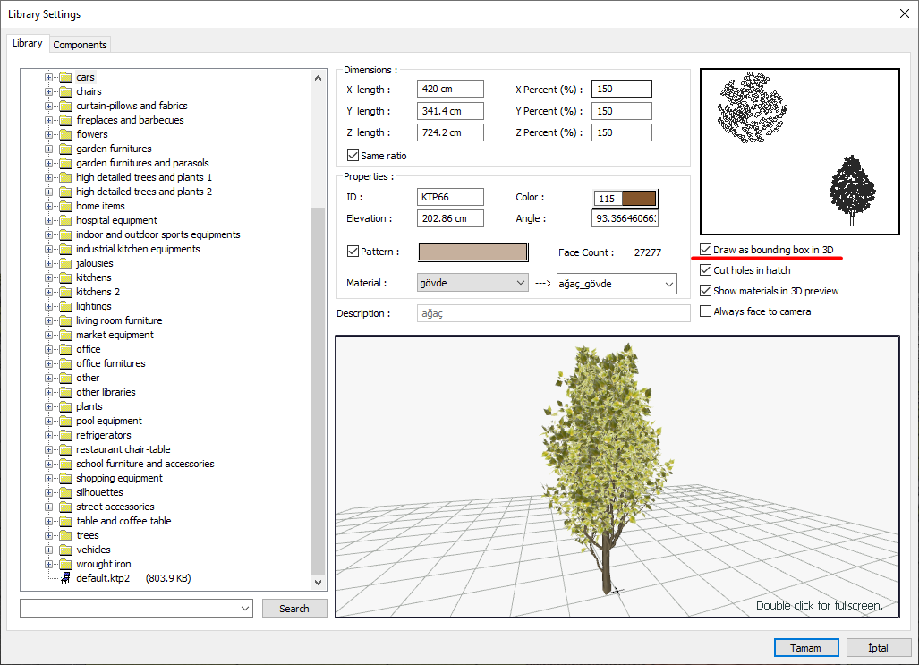Viewport: 919px width, 665px height.
Task: Click the default.ktp2 file icon
Action: pos(65,578)
